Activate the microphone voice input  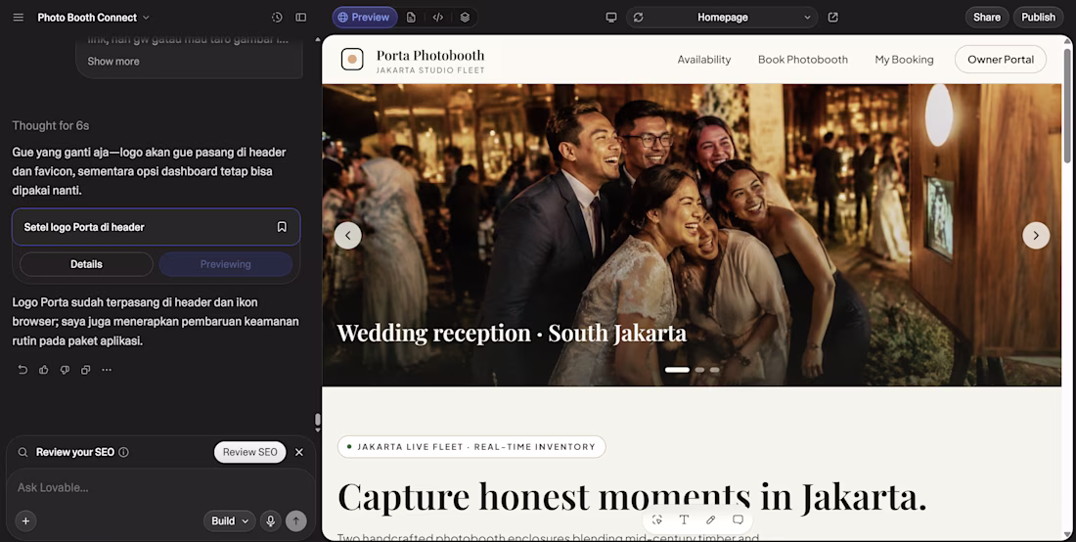(x=270, y=520)
